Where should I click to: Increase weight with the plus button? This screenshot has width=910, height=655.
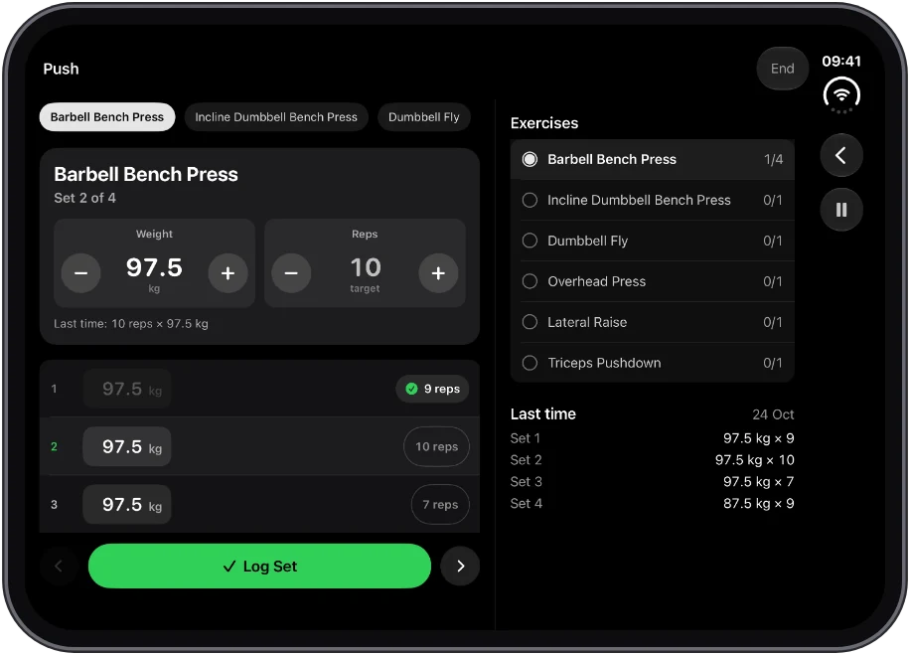click(228, 273)
